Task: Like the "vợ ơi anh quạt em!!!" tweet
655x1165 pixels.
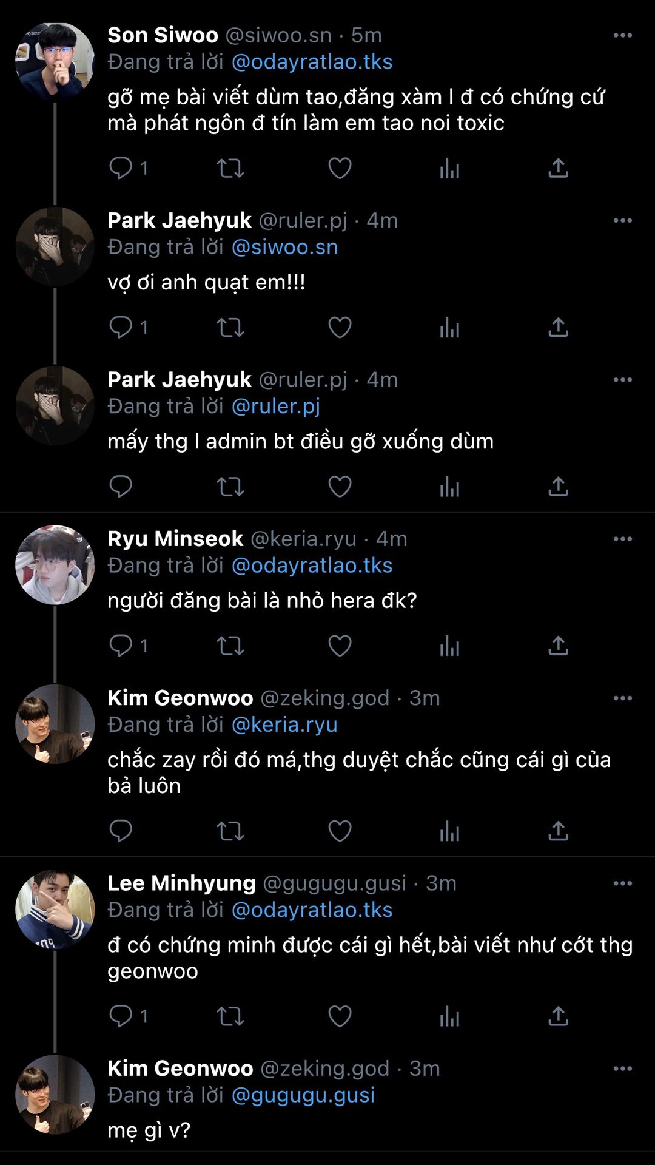Action: point(340,328)
